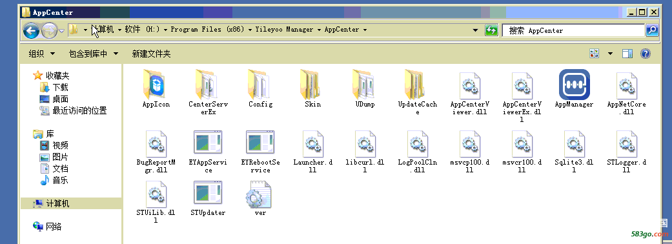Click the Program Files (x86) breadcrumb
Image resolution: width=672 pixels, height=244 pixels.
207,30
